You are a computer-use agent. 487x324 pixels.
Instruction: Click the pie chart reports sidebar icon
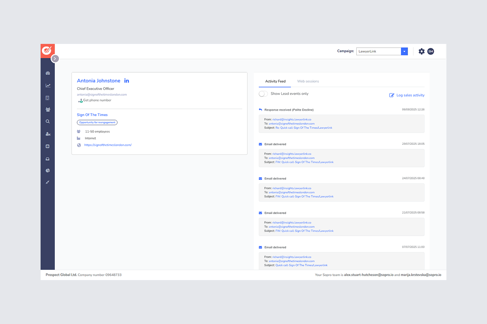point(47,171)
